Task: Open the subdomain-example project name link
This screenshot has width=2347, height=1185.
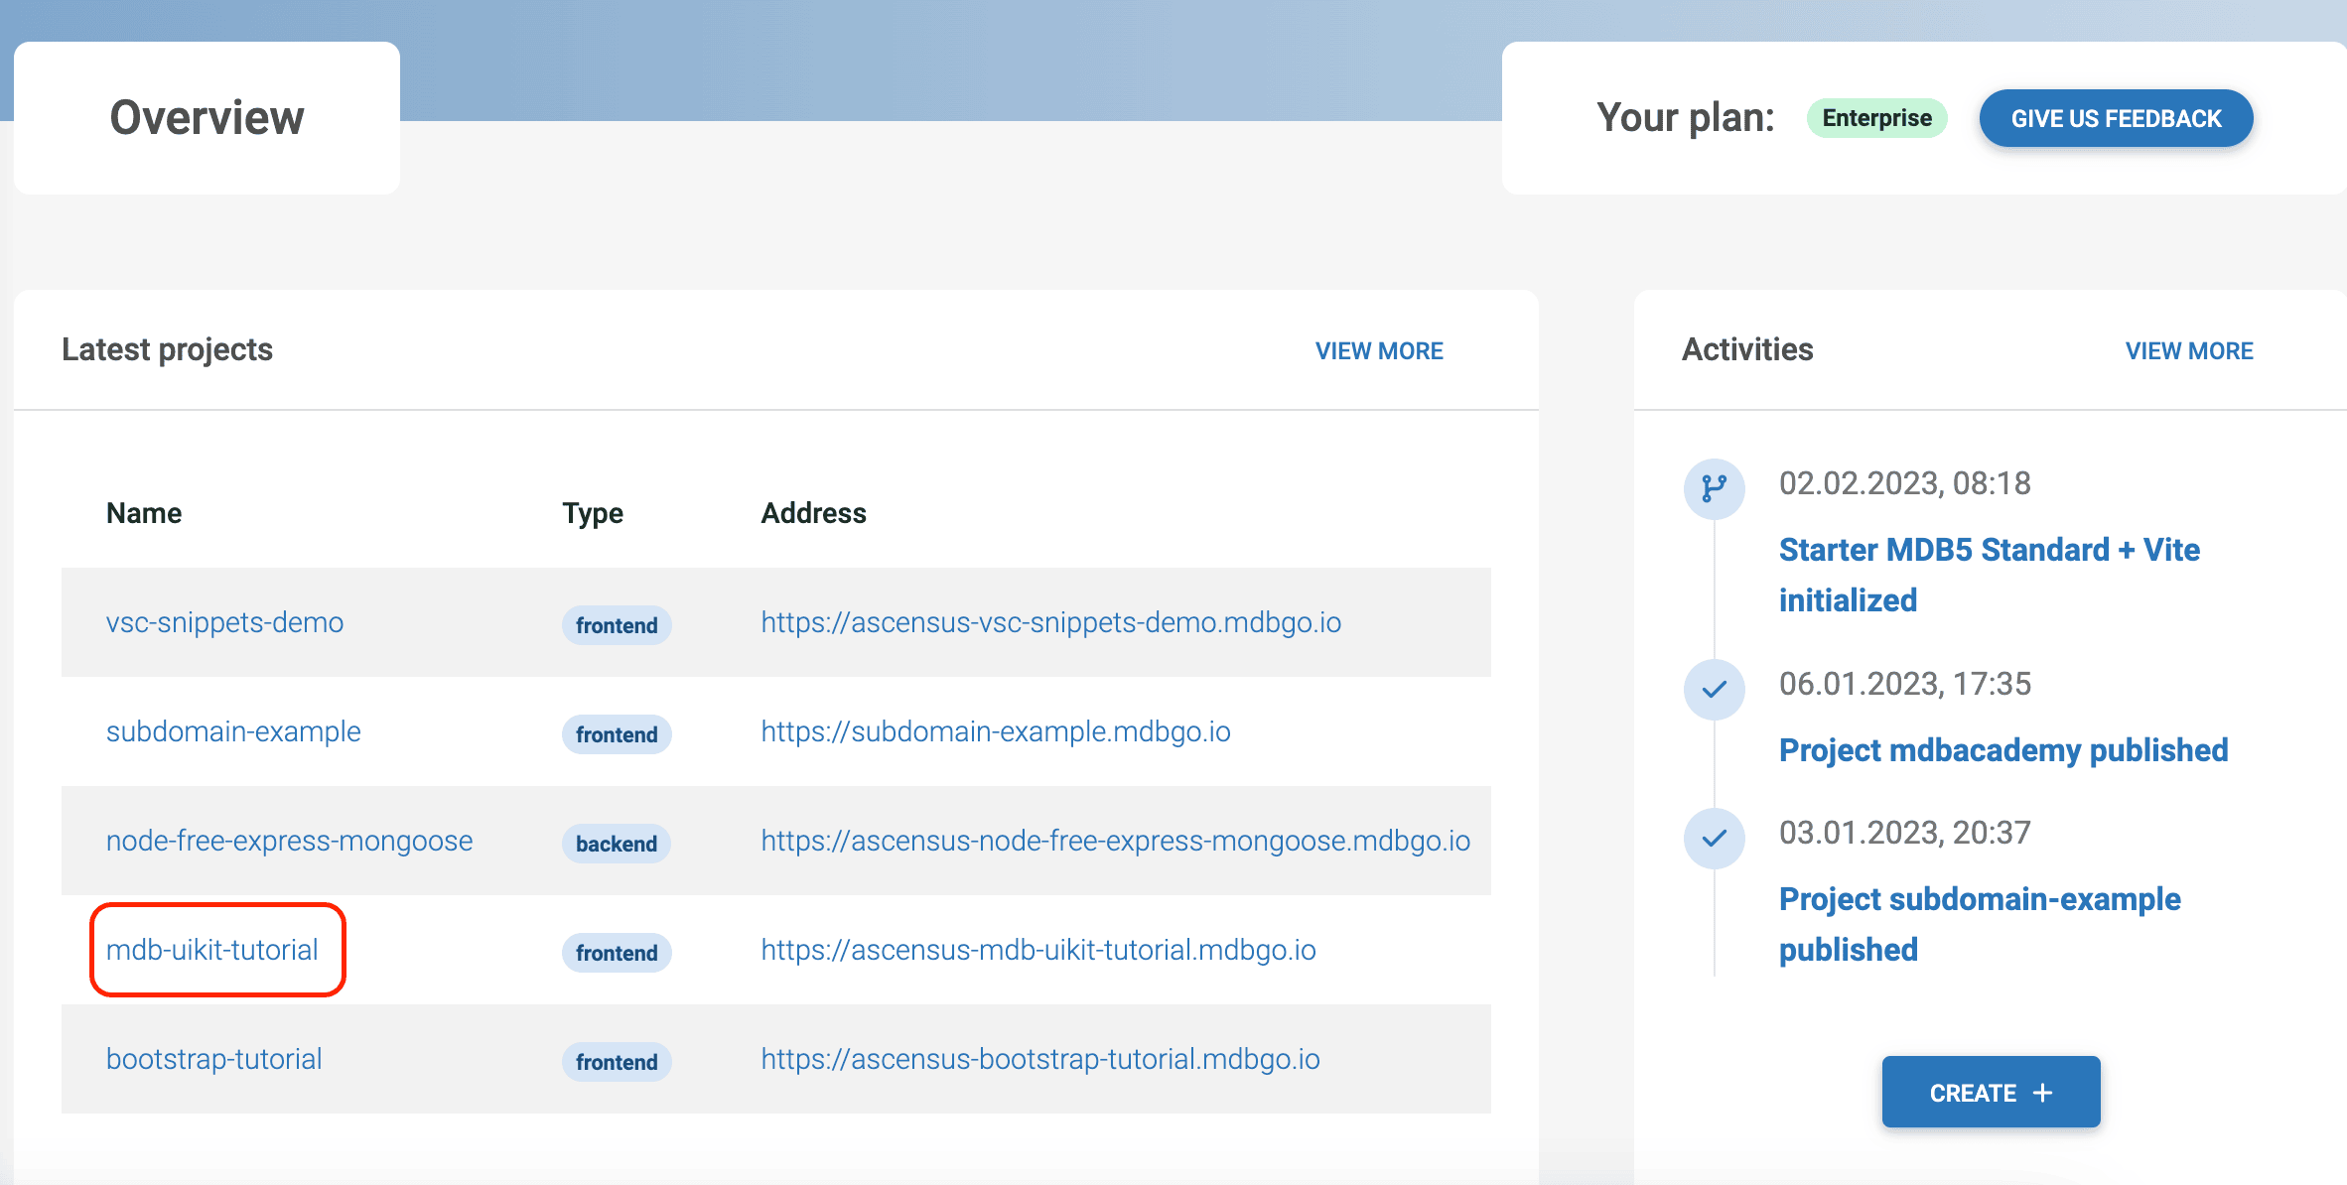Action: click(x=233, y=731)
